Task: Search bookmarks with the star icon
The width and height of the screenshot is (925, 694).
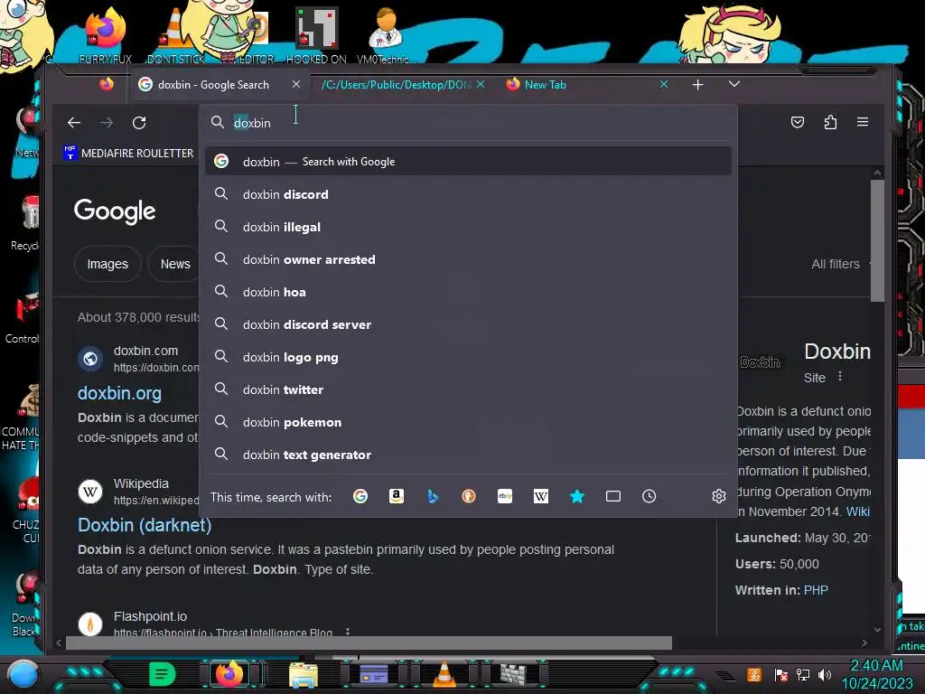Action: click(x=577, y=496)
